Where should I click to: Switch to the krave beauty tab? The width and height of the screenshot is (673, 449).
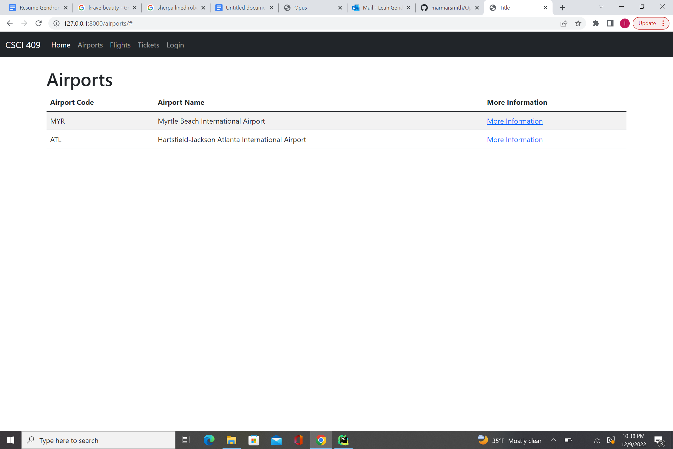(x=107, y=8)
